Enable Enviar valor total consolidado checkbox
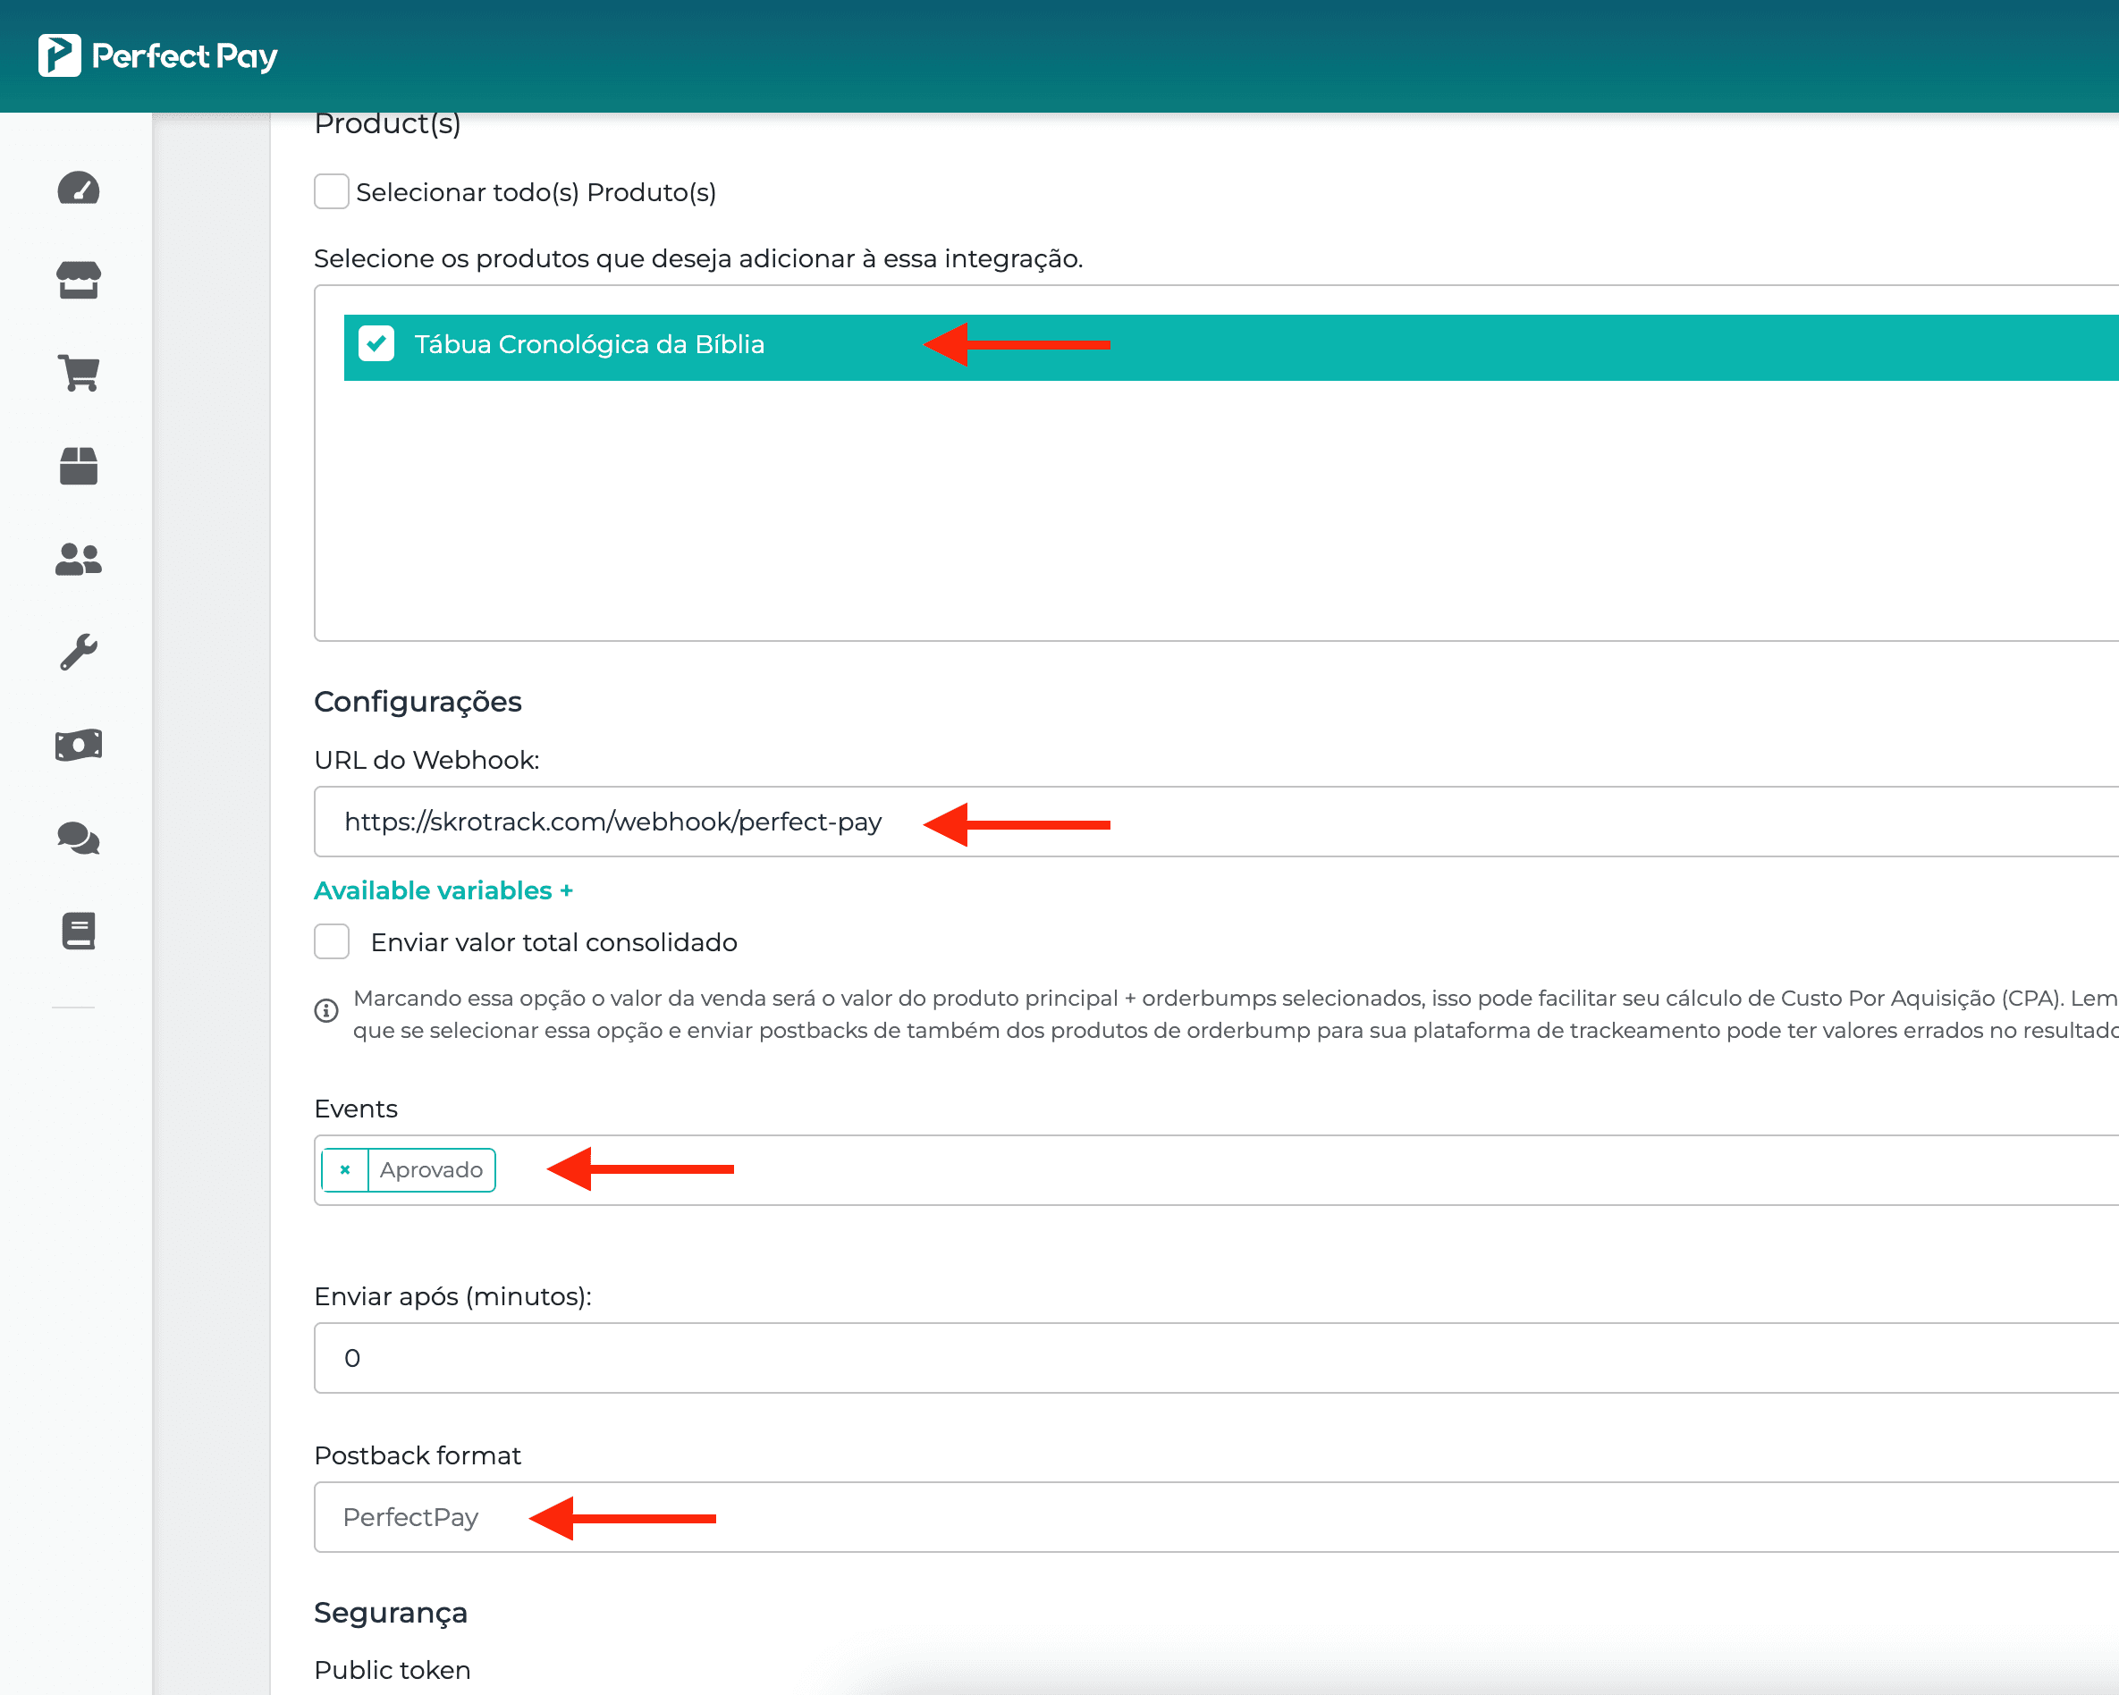 tap(331, 941)
